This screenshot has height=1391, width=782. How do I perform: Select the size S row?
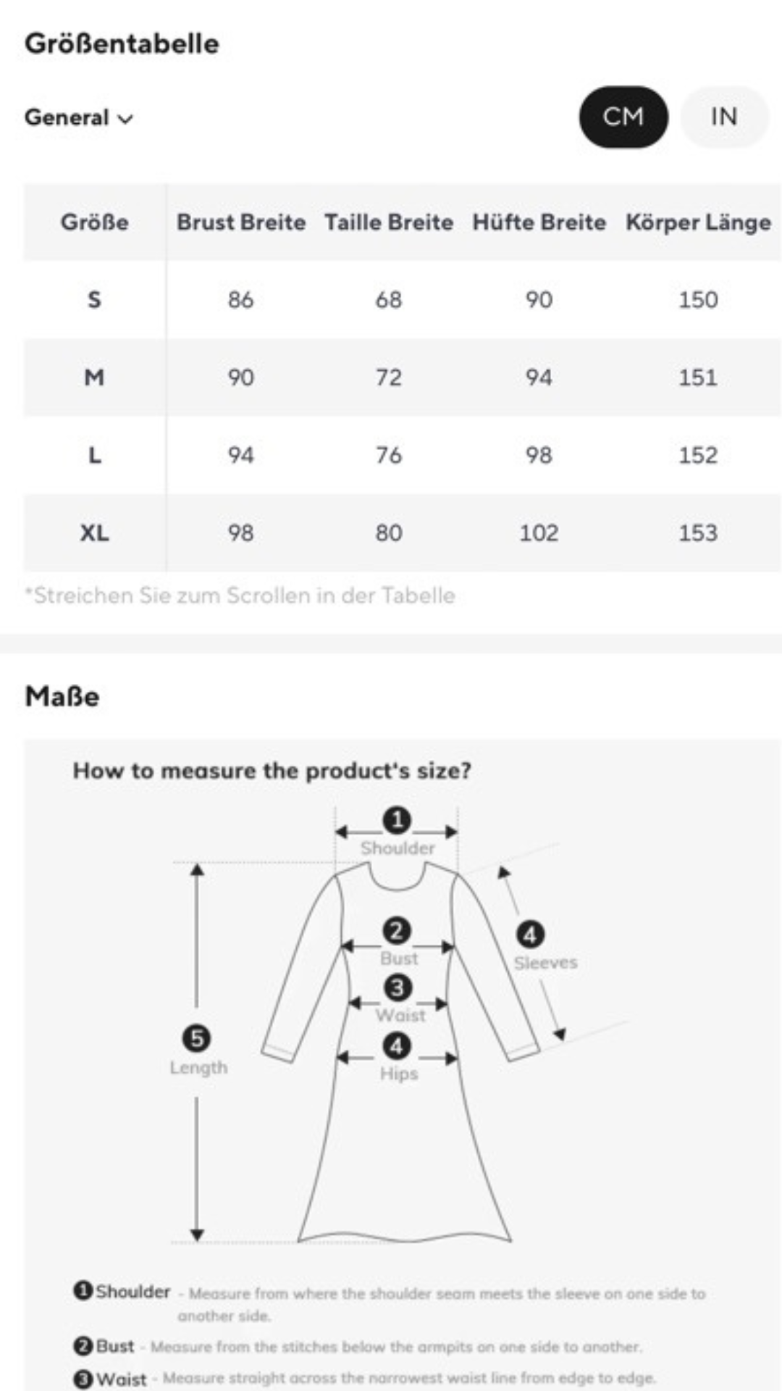click(403, 299)
